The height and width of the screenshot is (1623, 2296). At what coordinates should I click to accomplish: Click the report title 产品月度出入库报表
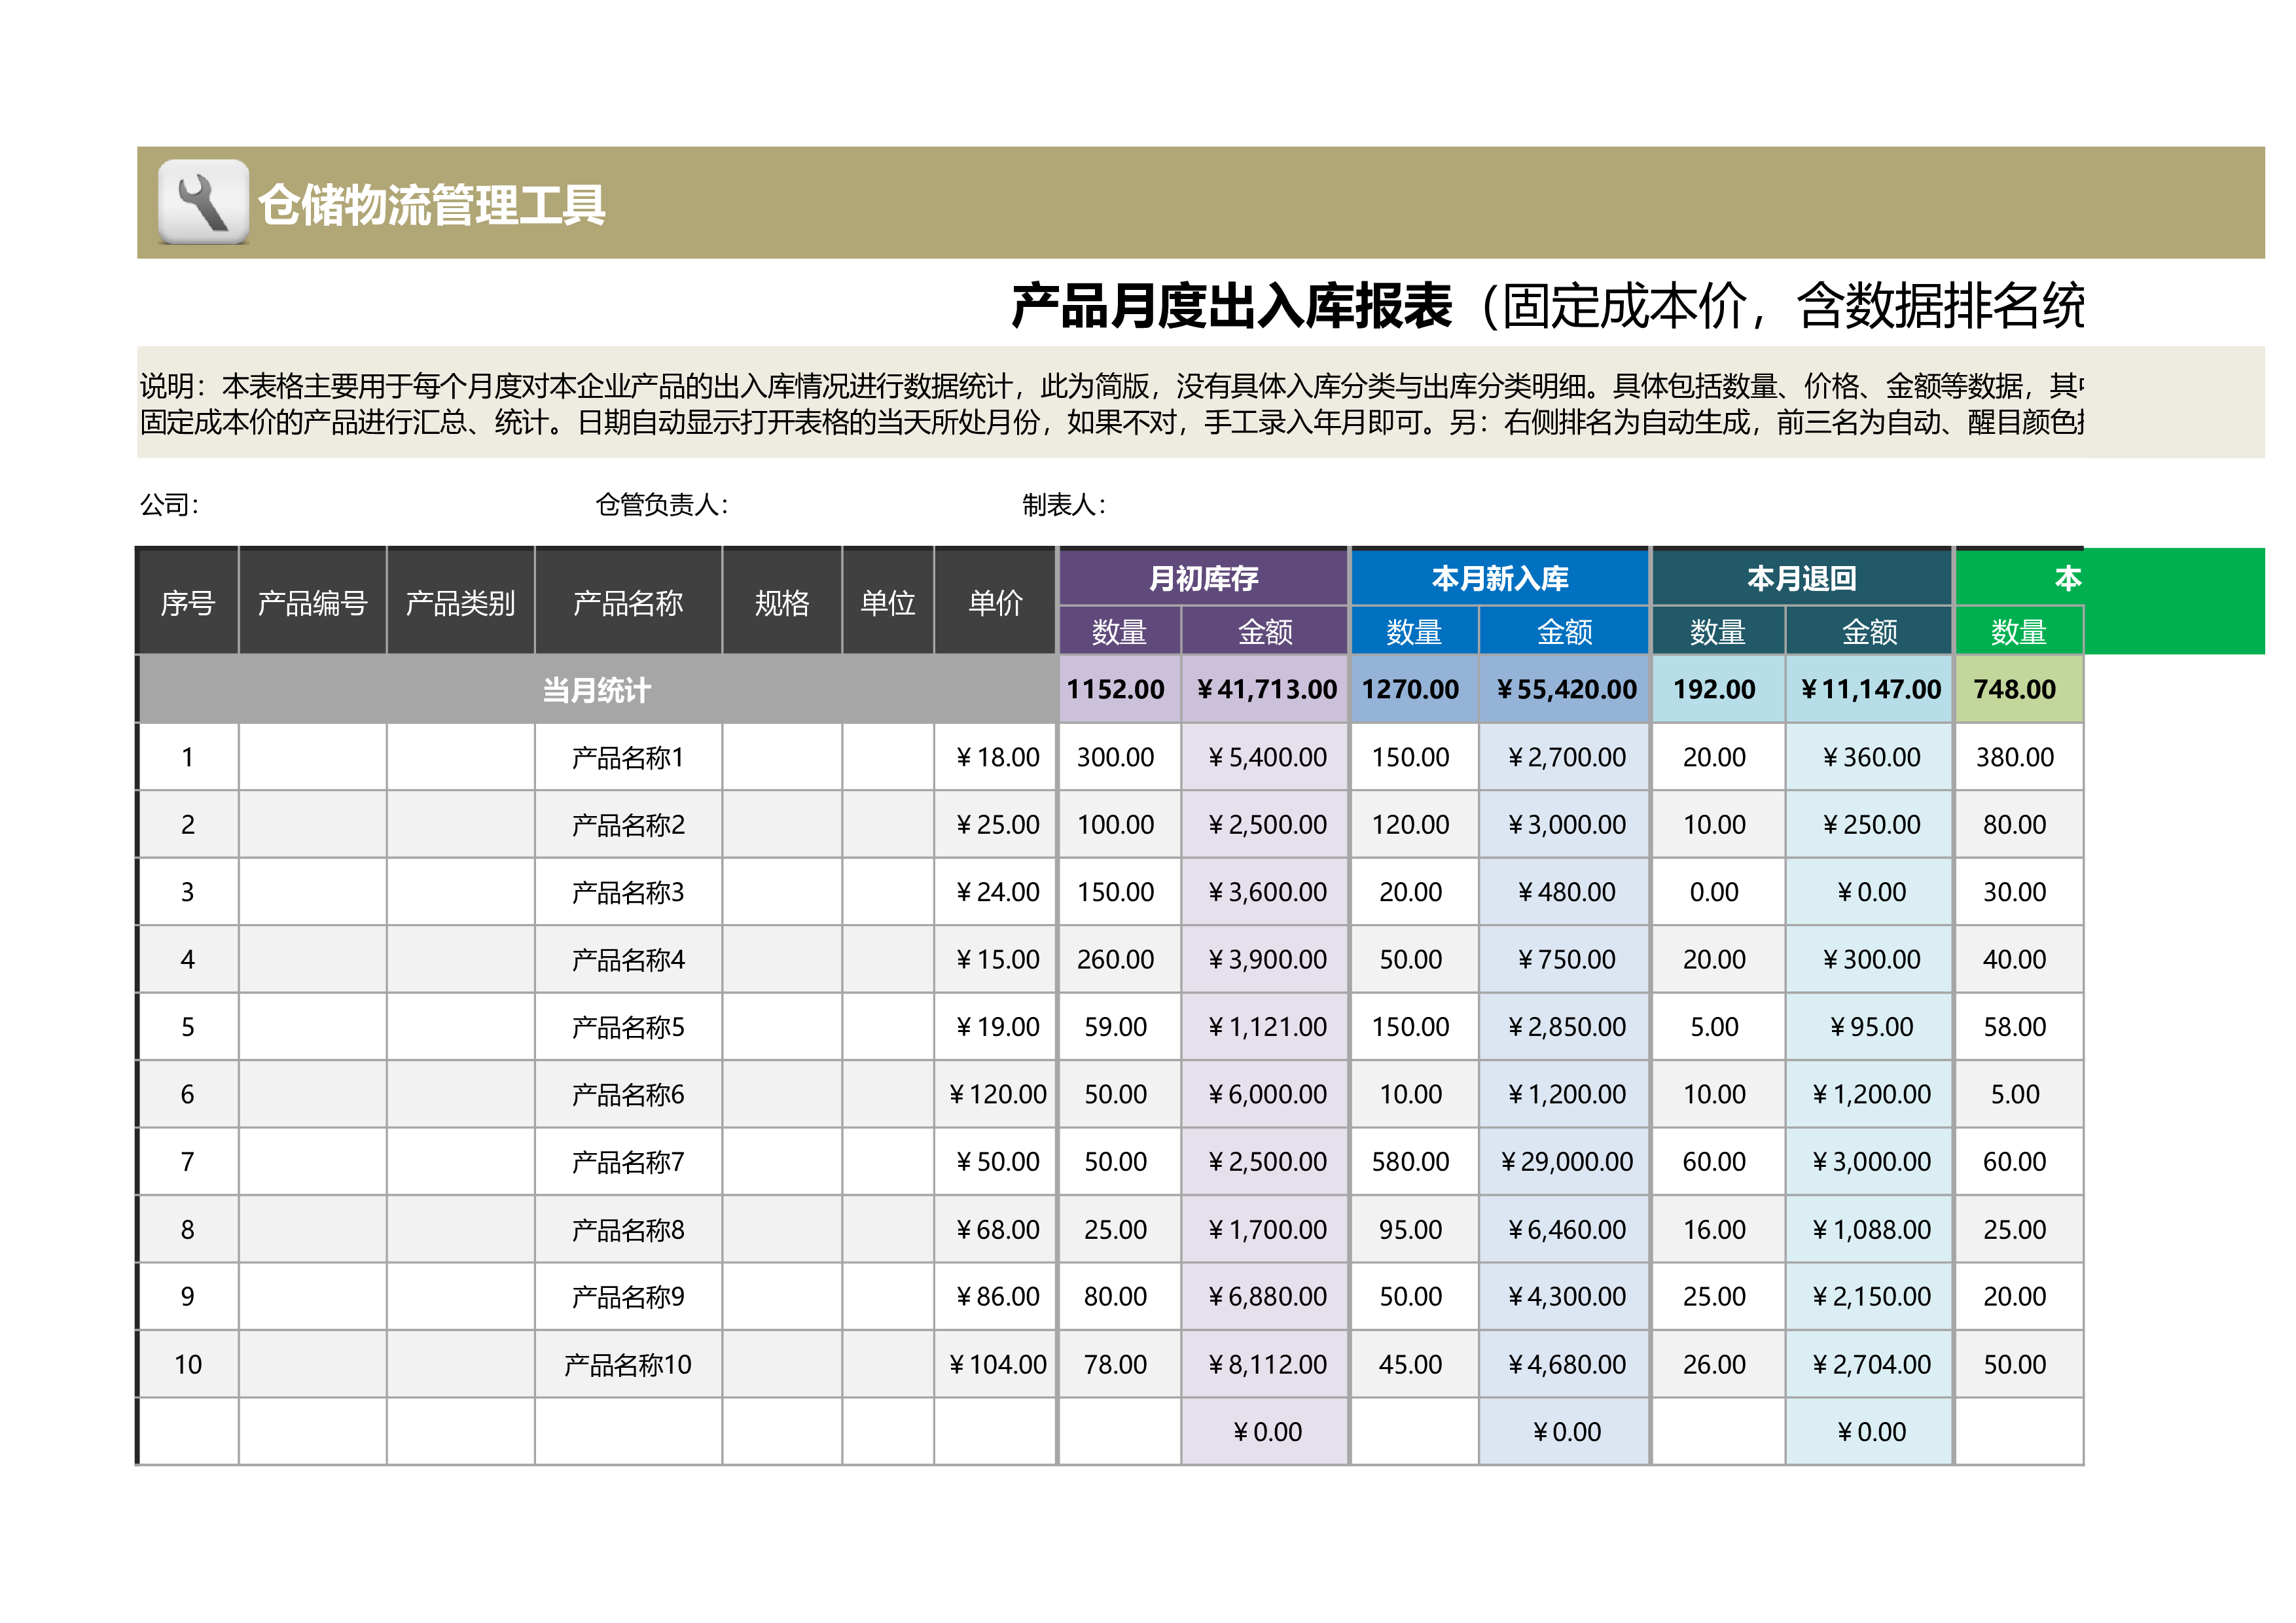coord(1231,306)
